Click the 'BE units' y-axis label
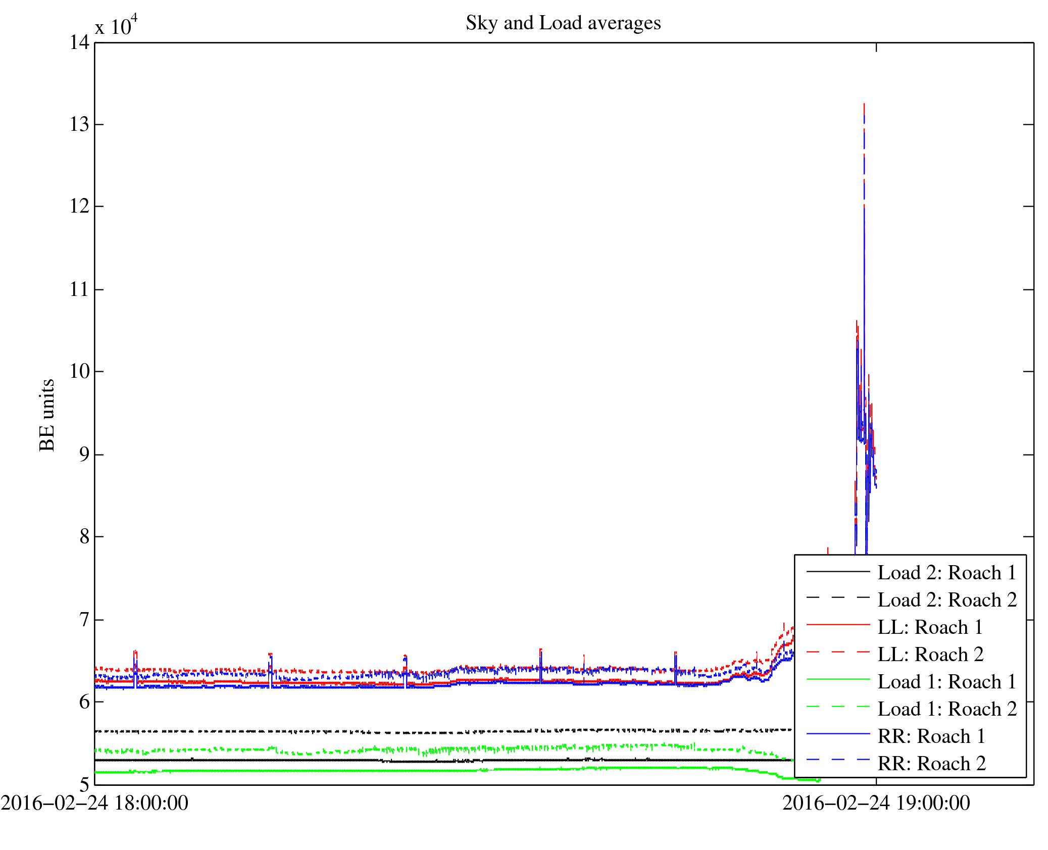This screenshot has height=850, width=1048. (x=47, y=415)
